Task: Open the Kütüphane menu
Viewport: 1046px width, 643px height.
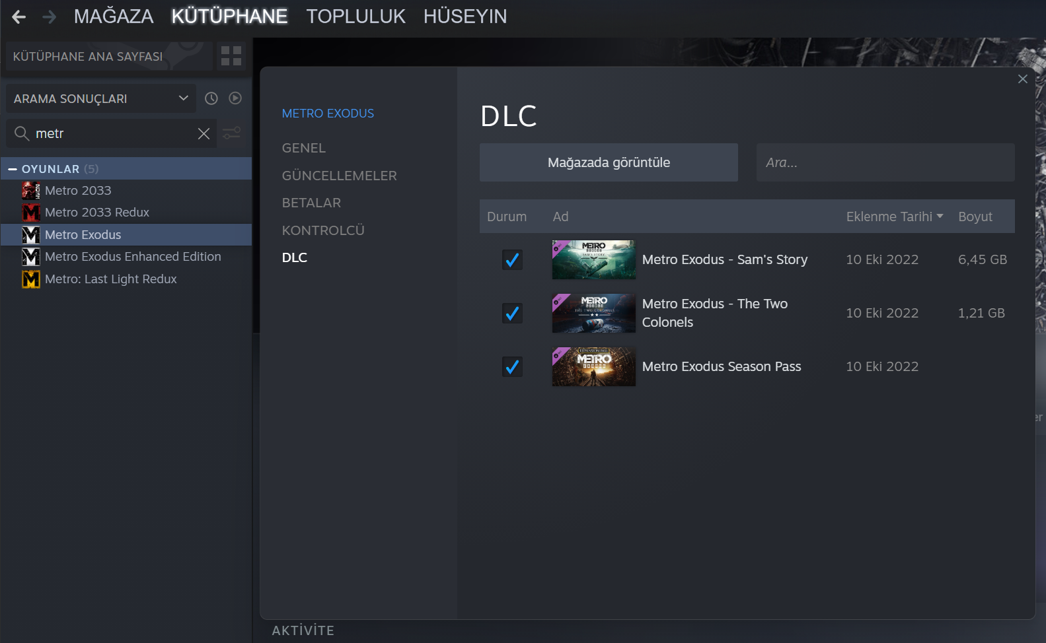Action: click(229, 17)
